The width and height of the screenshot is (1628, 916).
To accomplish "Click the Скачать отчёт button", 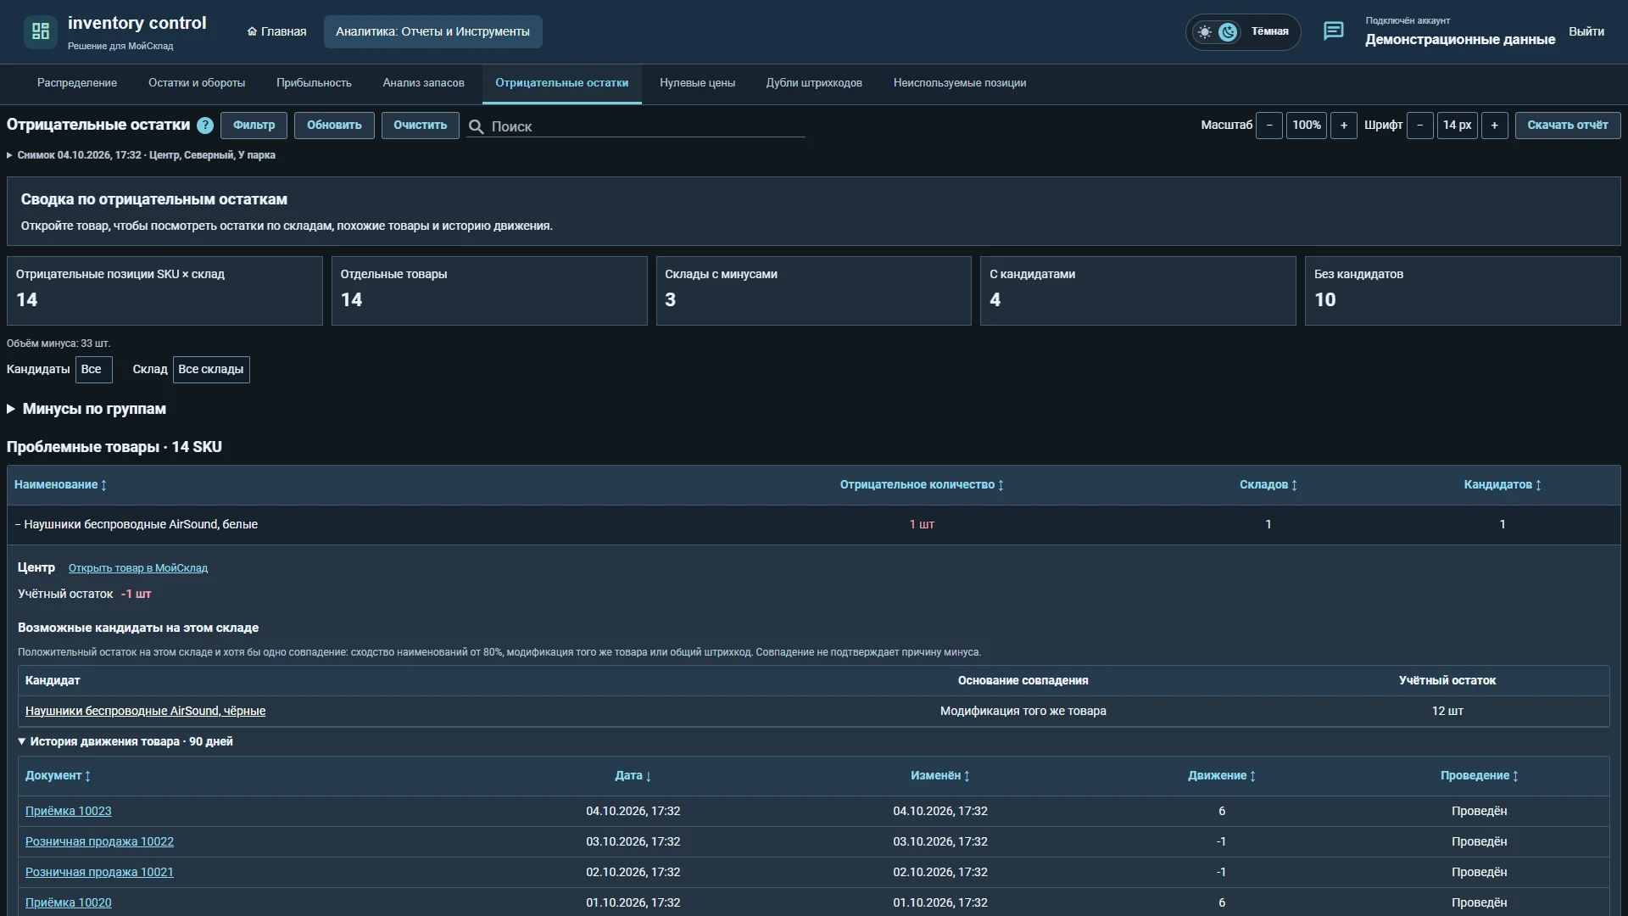I will click(x=1567, y=126).
